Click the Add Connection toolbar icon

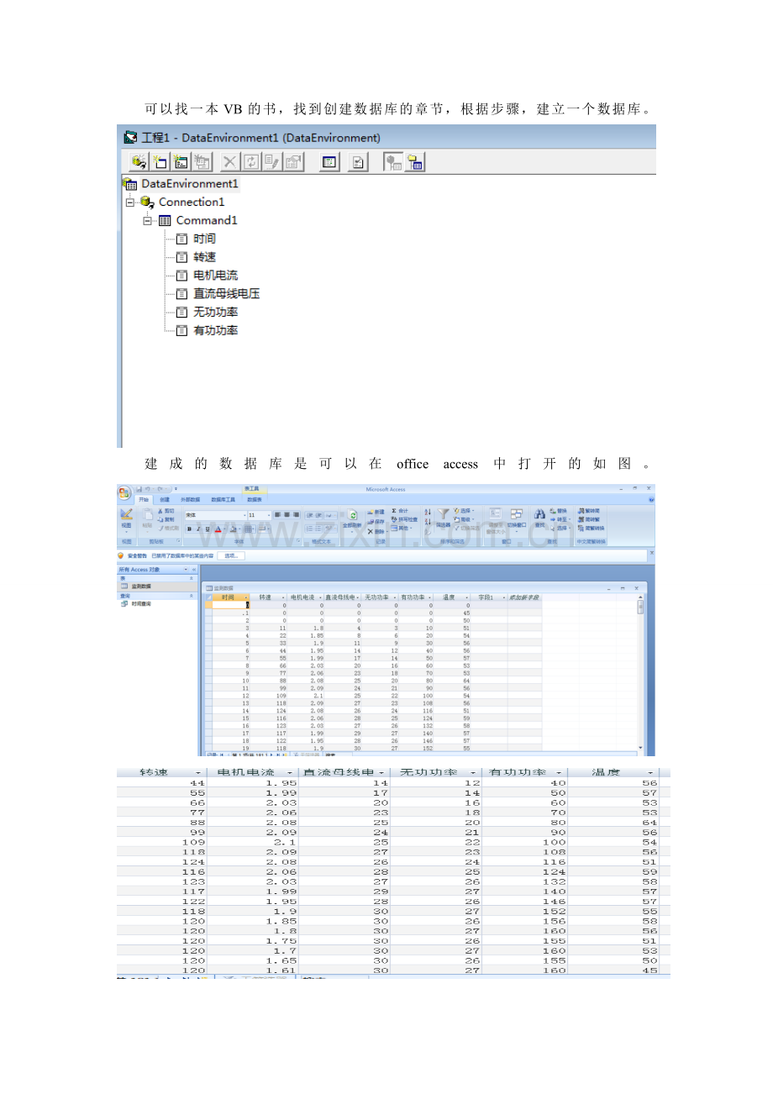pos(139,162)
